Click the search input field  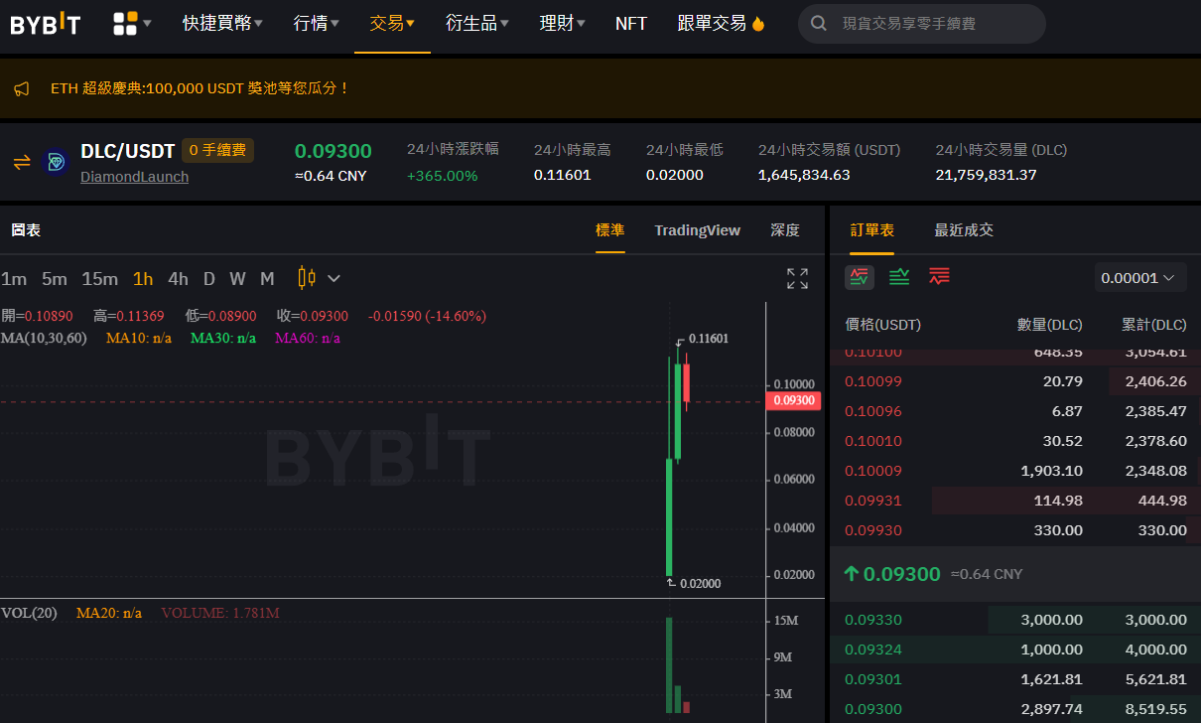click(921, 24)
